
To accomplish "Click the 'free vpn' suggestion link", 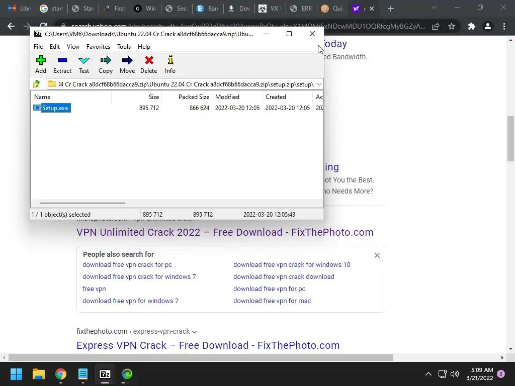I will point(94,289).
